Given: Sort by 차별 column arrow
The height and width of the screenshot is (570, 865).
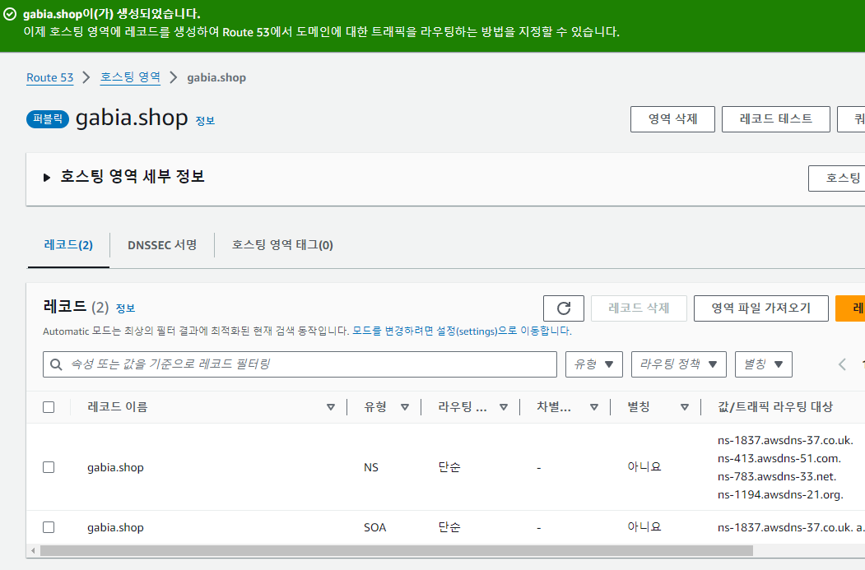Looking at the screenshot, I should [594, 407].
